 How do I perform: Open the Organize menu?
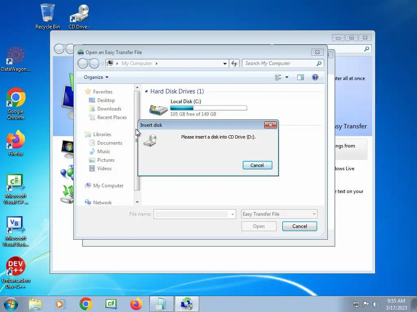(96, 77)
